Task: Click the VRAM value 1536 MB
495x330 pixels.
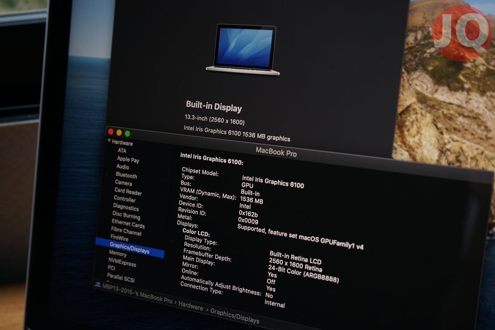Action: click(251, 200)
